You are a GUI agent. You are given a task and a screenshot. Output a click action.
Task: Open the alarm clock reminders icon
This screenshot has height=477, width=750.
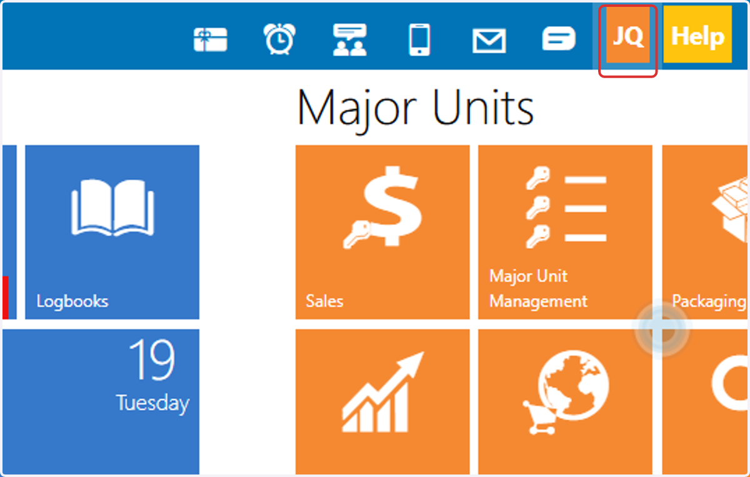tap(279, 39)
